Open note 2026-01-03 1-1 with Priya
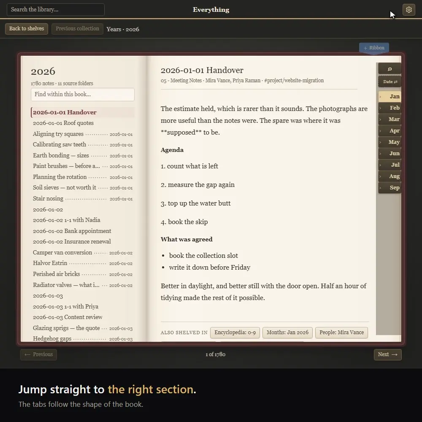422x422 pixels. tap(83, 306)
